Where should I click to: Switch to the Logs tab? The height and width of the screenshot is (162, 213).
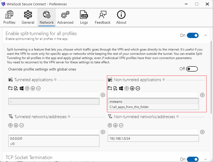(x=84, y=17)
